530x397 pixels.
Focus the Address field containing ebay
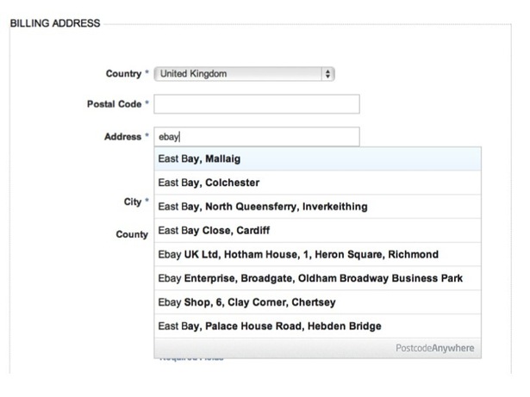click(x=256, y=136)
